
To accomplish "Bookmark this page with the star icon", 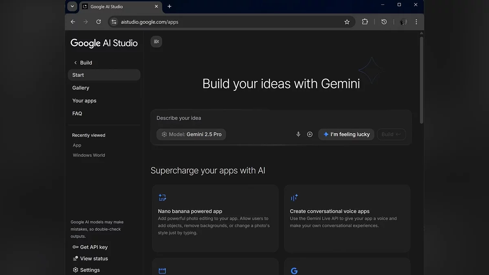I will 347,22.
